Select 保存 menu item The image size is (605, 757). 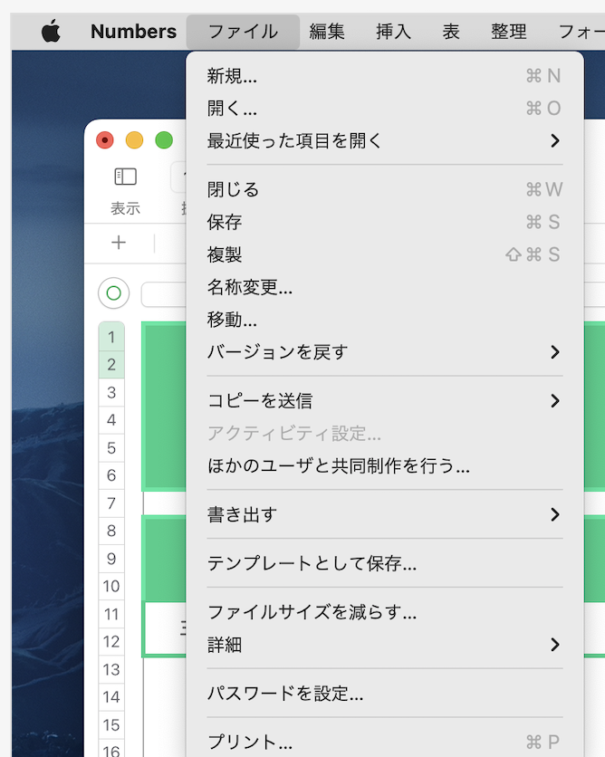pos(385,222)
